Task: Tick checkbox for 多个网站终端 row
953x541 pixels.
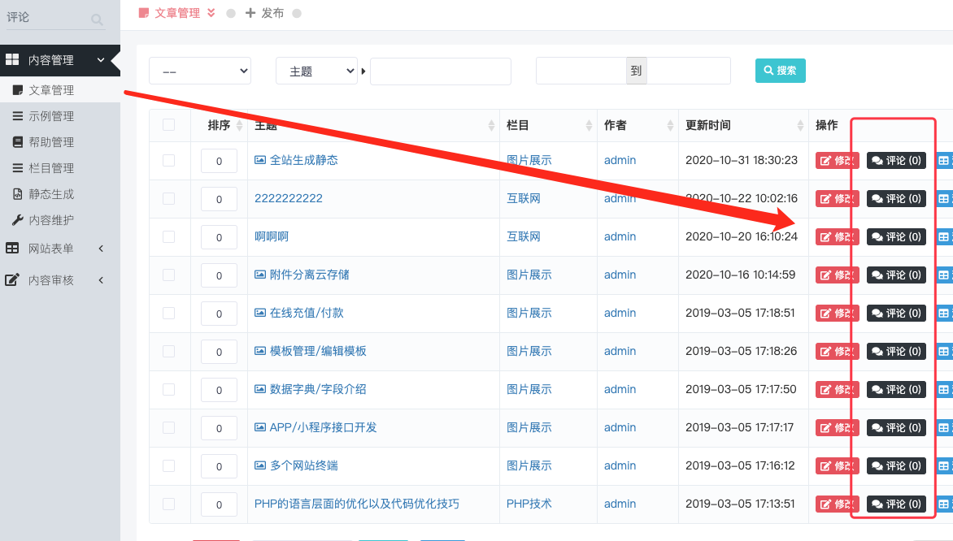Action: [x=169, y=465]
